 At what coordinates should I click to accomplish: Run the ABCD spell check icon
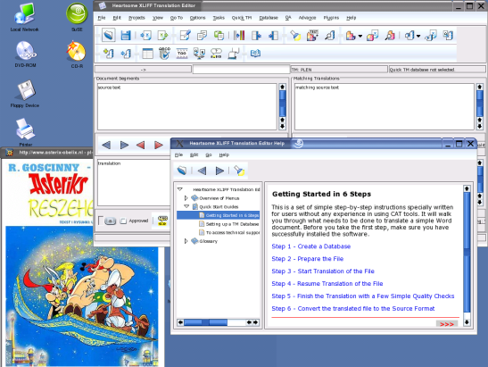[x=164, y=54]
